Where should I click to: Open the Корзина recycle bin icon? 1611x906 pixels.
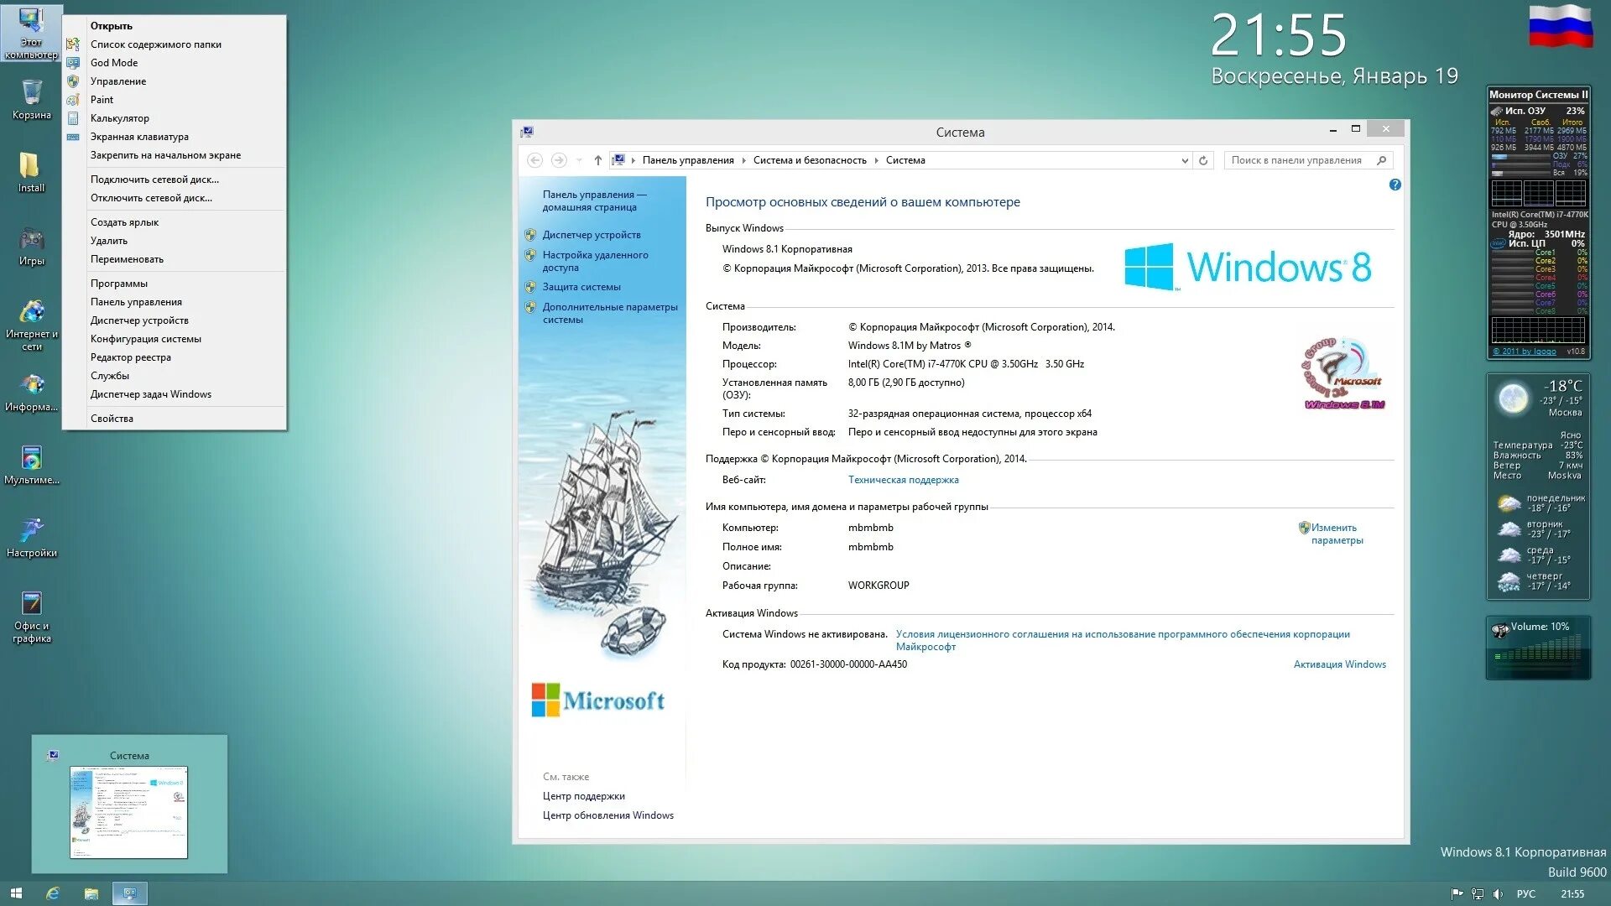[31, 100]
